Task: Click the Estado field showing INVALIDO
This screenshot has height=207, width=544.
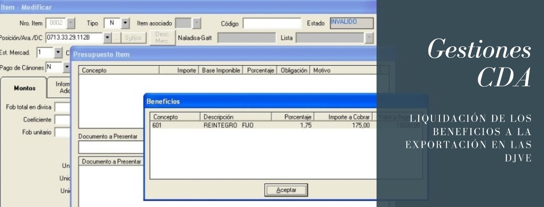Action: point(351,23)
